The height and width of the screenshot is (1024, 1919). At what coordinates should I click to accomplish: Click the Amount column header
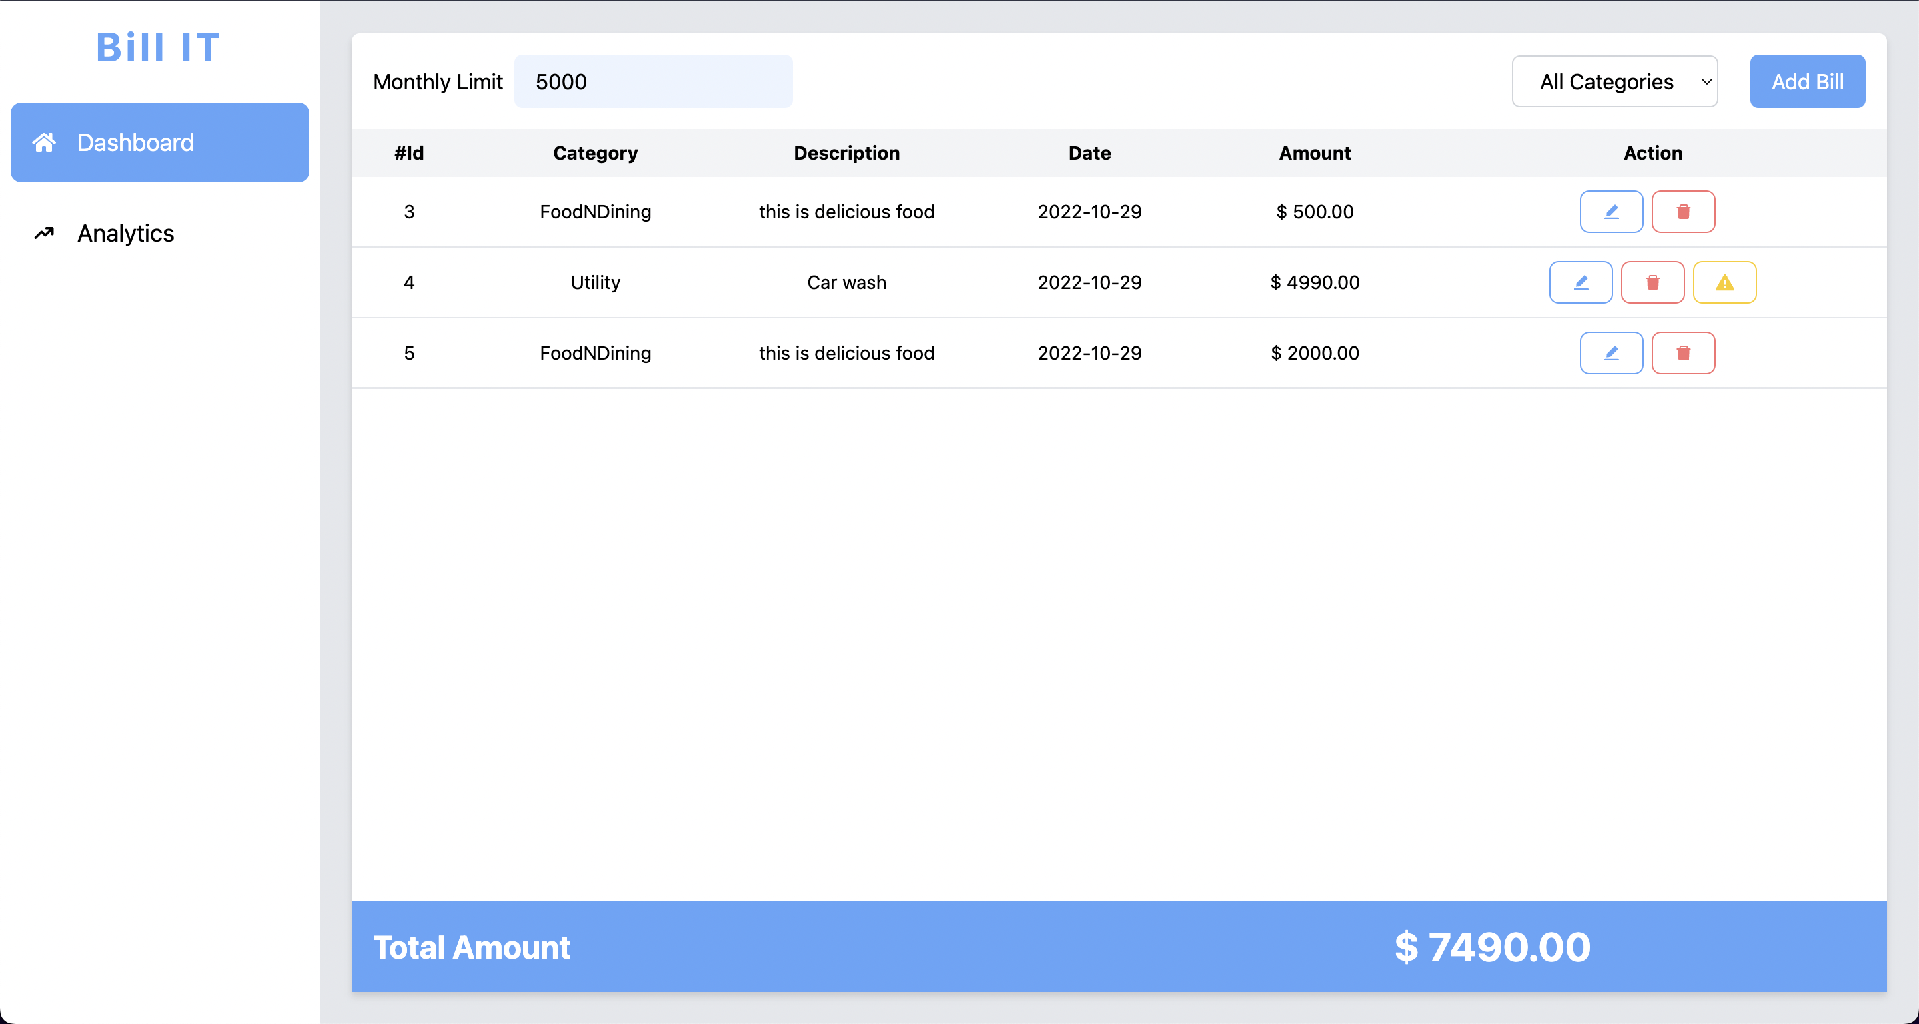pos(1314,153)
